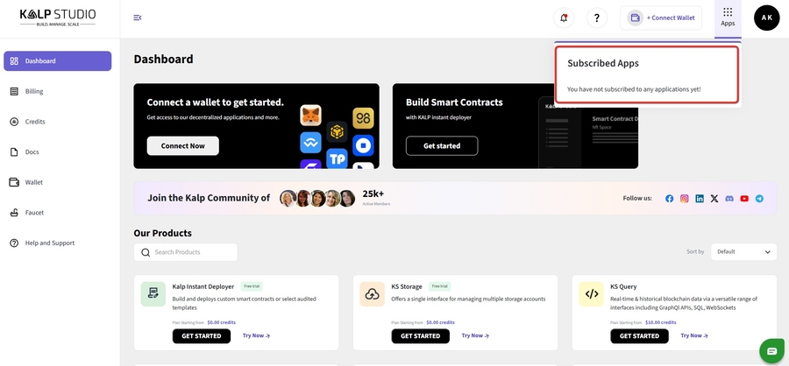Select Dashboard in the sidebar
The width and height of the screenshot is (789, 366).
coord(58,61)
